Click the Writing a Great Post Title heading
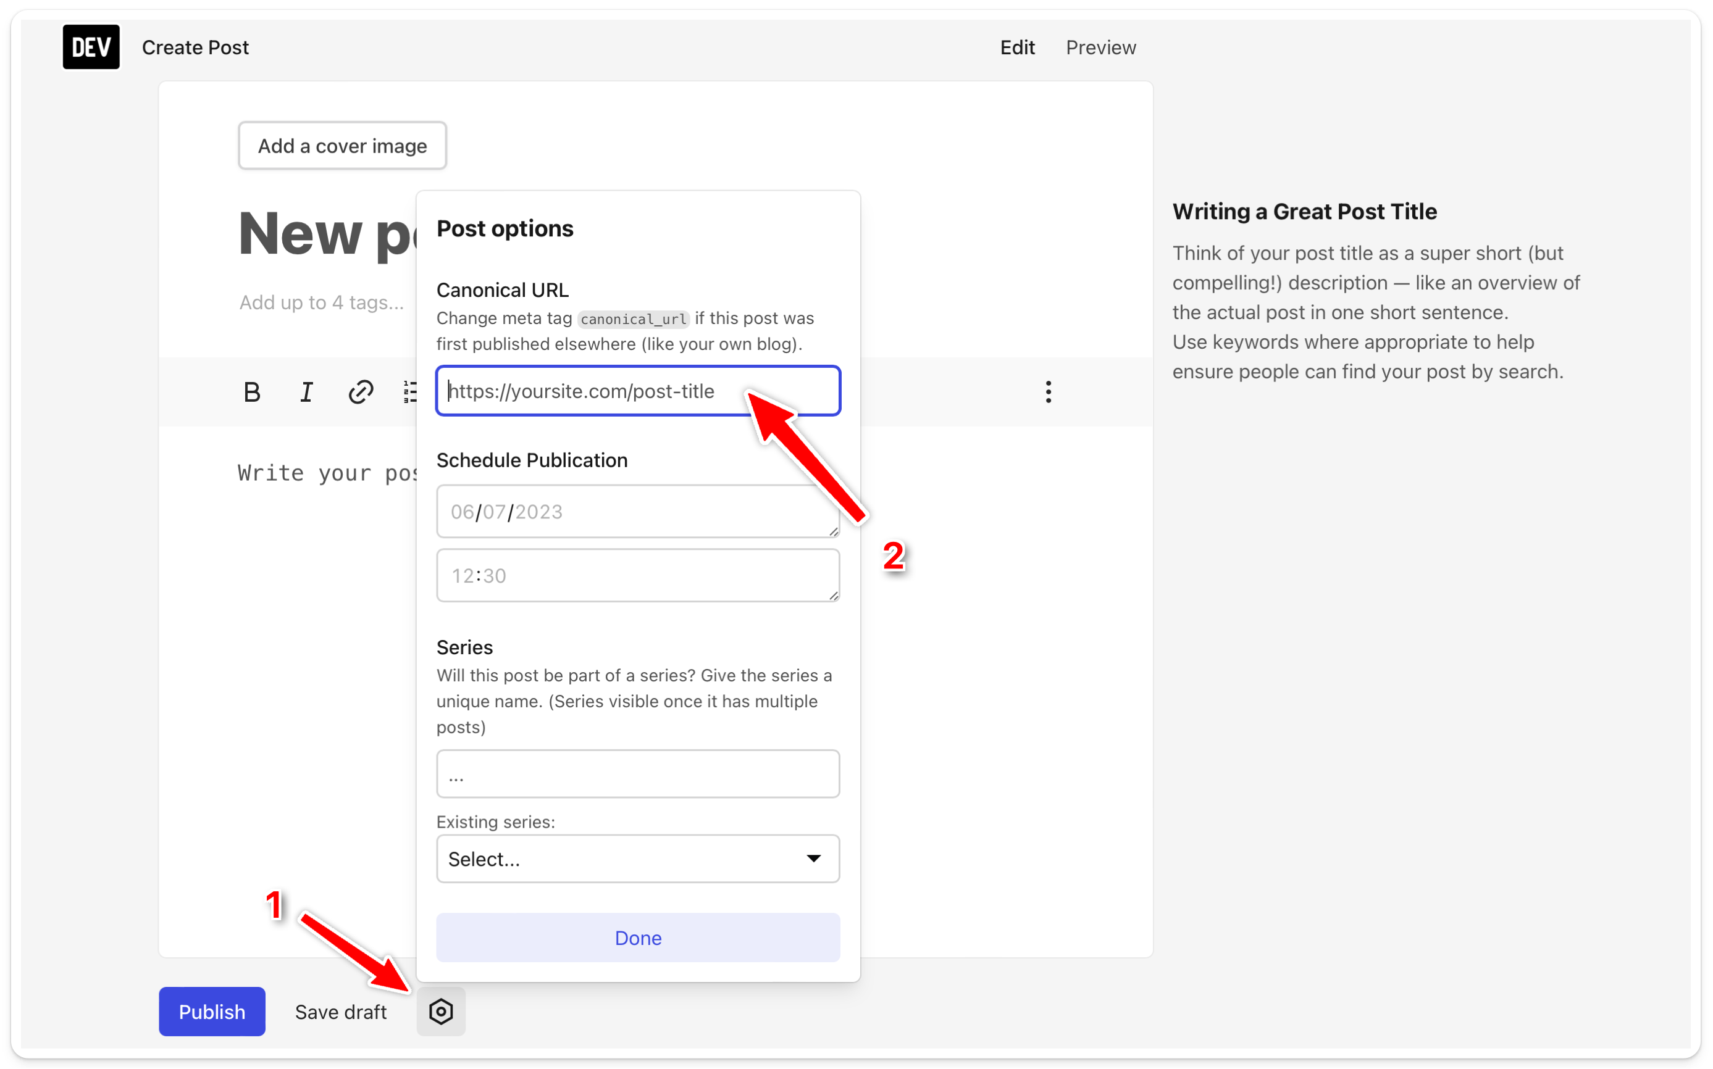1713x1069 pixels. pyautogui.click(x=1305, y=212)
